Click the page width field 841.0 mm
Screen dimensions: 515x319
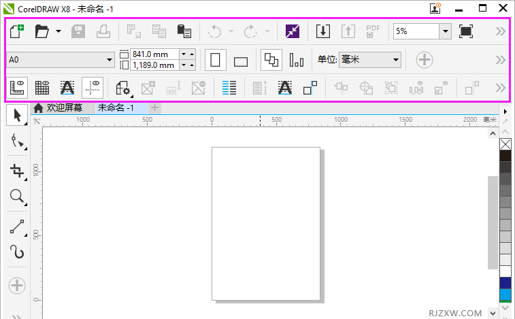pyautogui.click(x=154, y=54)
